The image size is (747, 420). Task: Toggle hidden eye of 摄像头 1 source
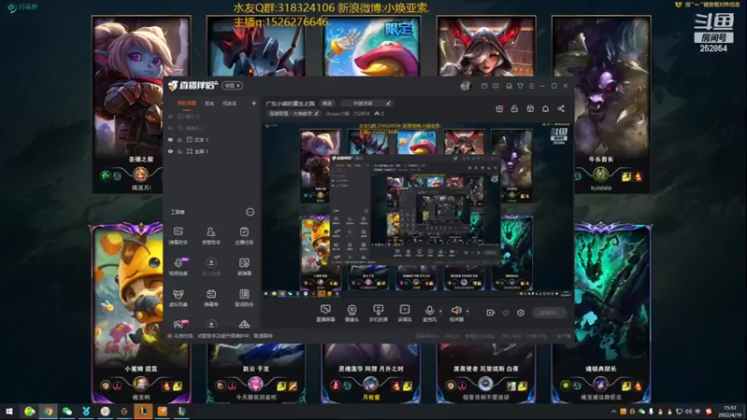click(170, 128)
